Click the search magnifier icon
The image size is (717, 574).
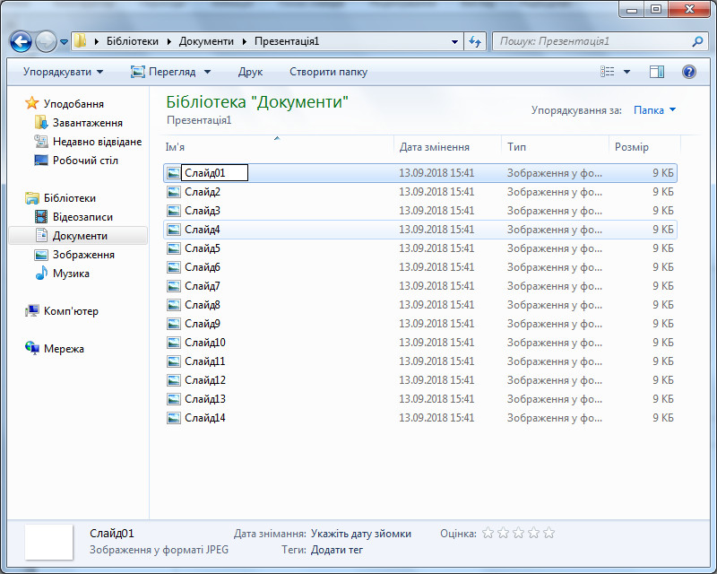click(698, 41)
